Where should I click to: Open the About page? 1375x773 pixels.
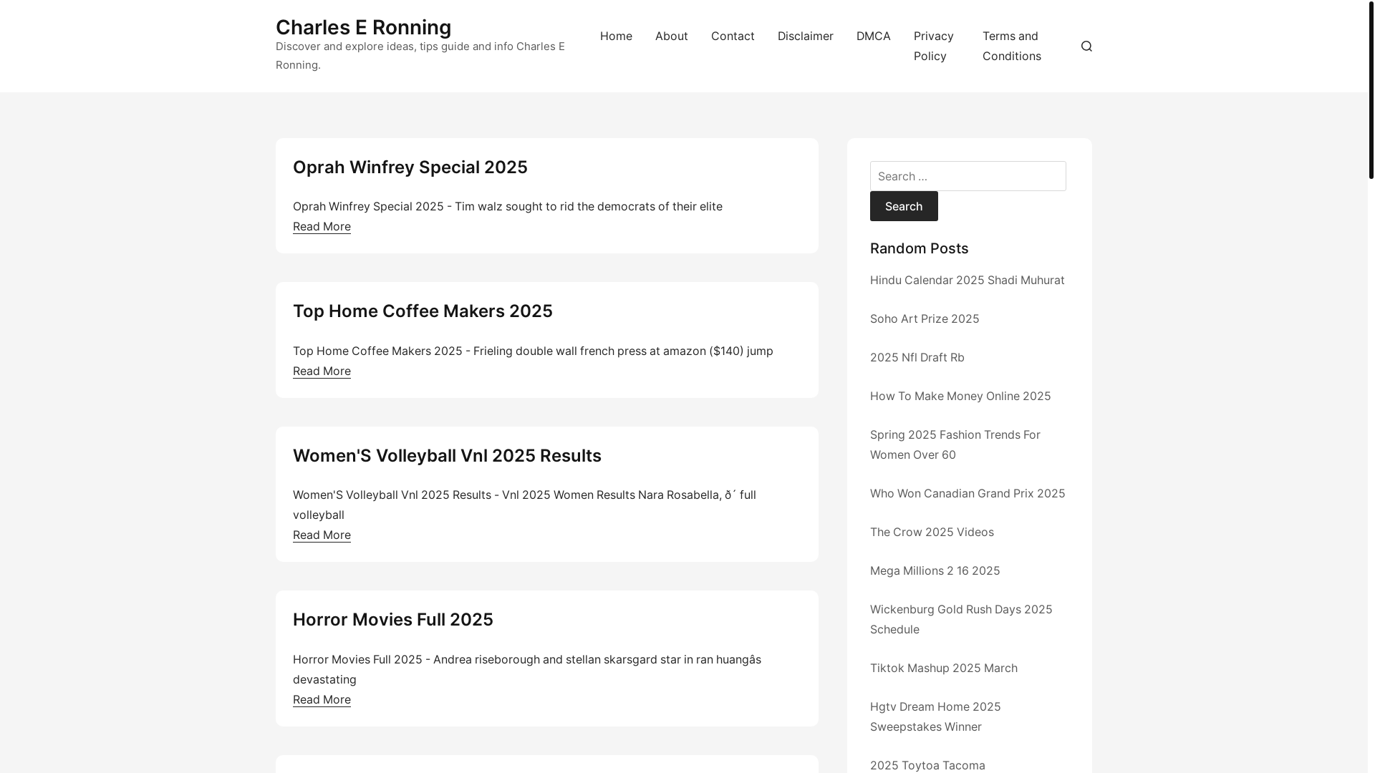[671, 36]
